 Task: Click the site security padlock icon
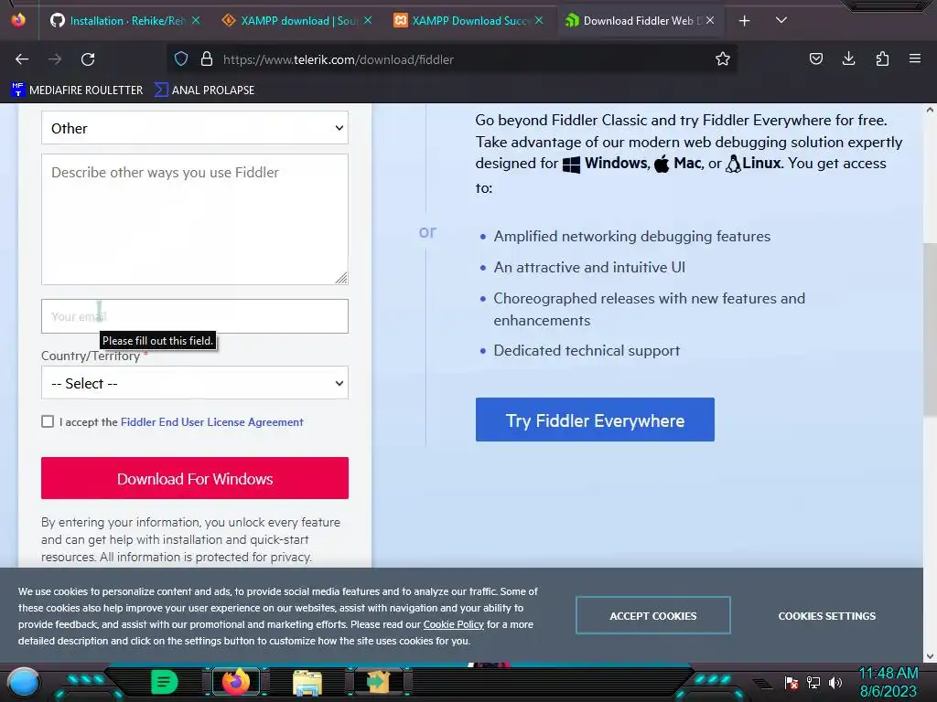(207, 59)
